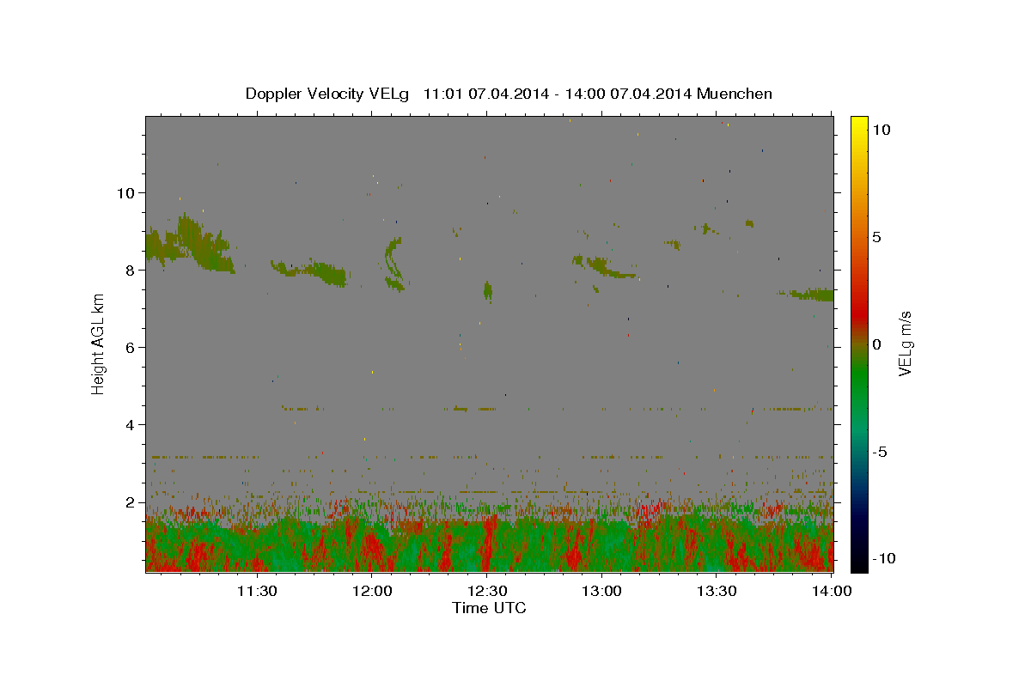
Task: Click the 'Time UTC' axis label
Action: [489, 608]
